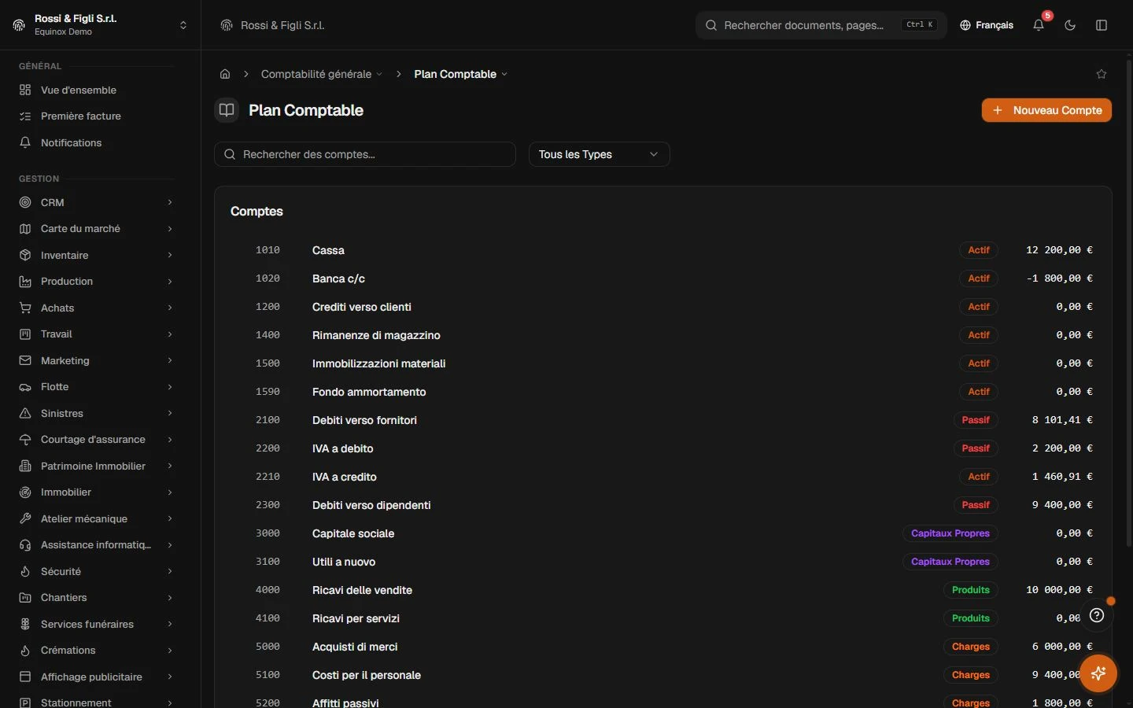The image size is (1133, 708).
Task: Toggle dark mode moon icon
Action: click(1070, 25)
